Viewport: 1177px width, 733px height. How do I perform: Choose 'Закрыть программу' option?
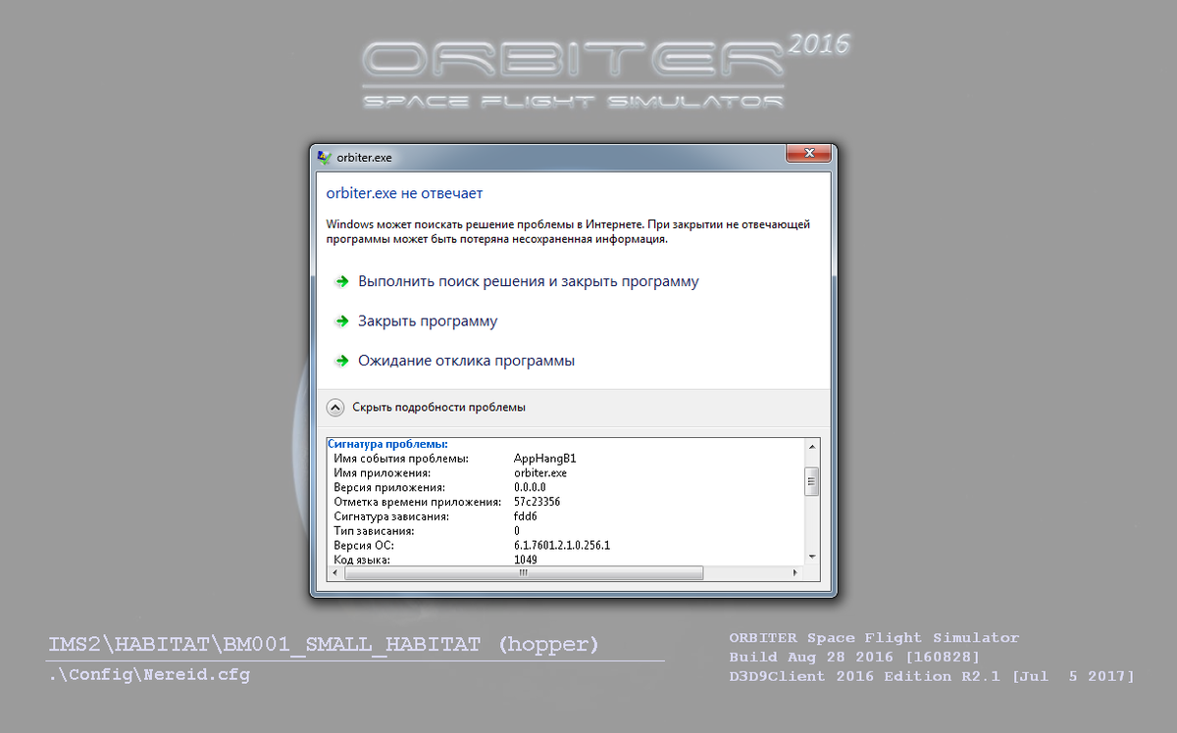click(x=428, y=321)
